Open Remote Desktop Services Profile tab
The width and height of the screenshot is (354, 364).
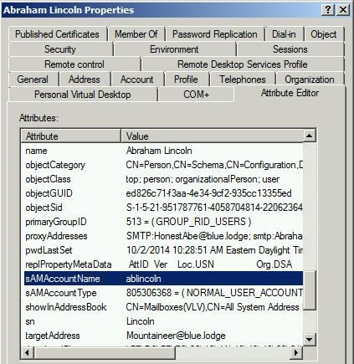pos(243,64)
